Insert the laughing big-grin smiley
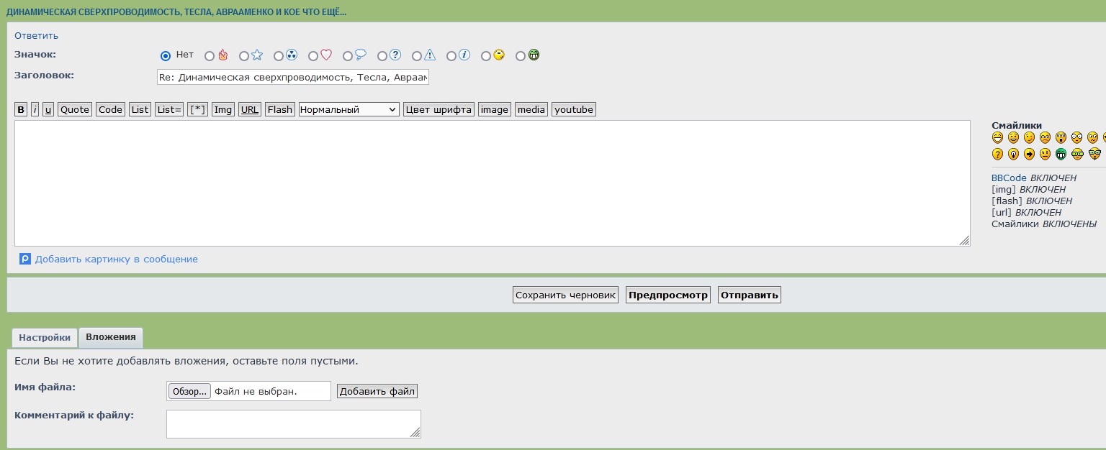Image resolution: width=1106 pixels, height=450 pixels. click(x=997, y=137)
